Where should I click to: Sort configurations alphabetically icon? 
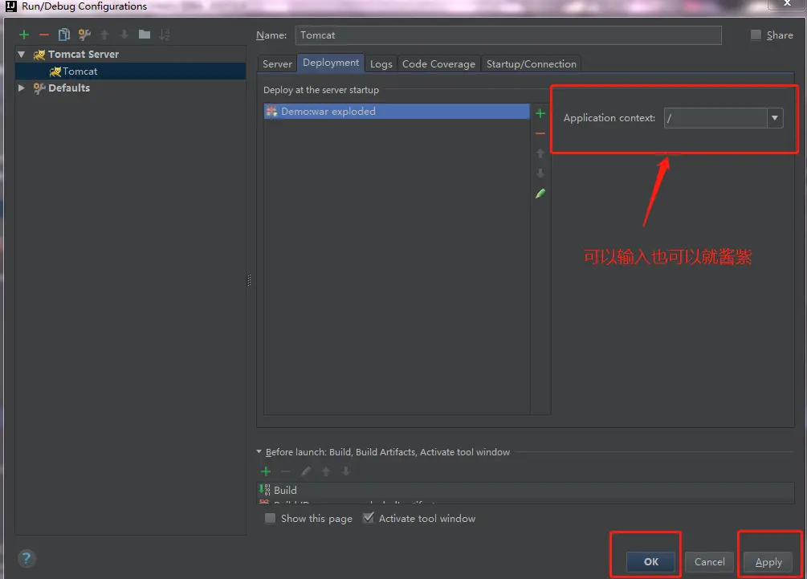pos(164,35)
